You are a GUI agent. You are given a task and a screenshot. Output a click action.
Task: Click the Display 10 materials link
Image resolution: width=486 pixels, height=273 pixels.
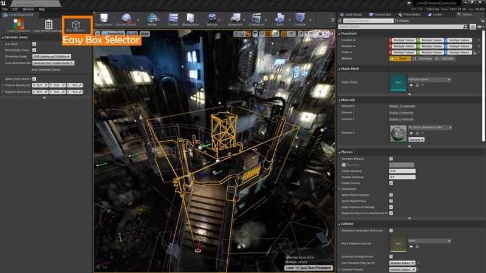tap(402, 106)
